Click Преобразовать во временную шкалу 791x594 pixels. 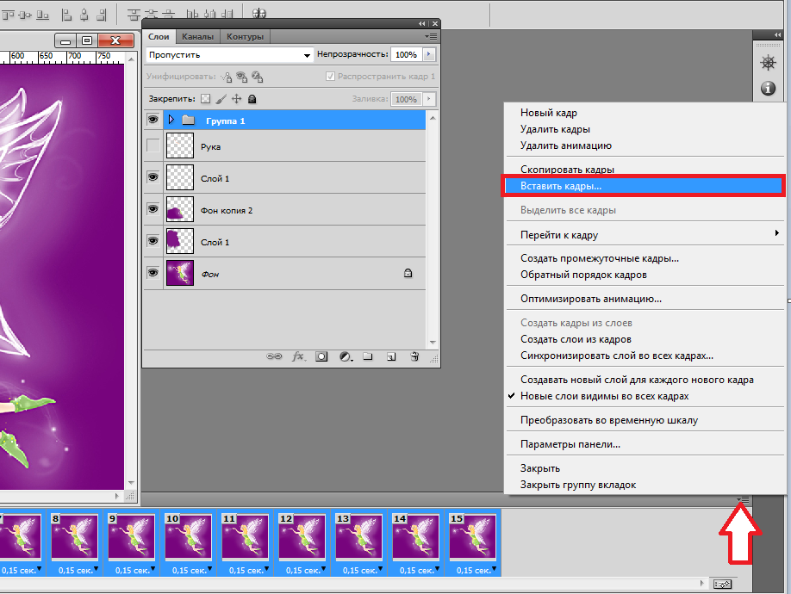(x=645, y=420)
